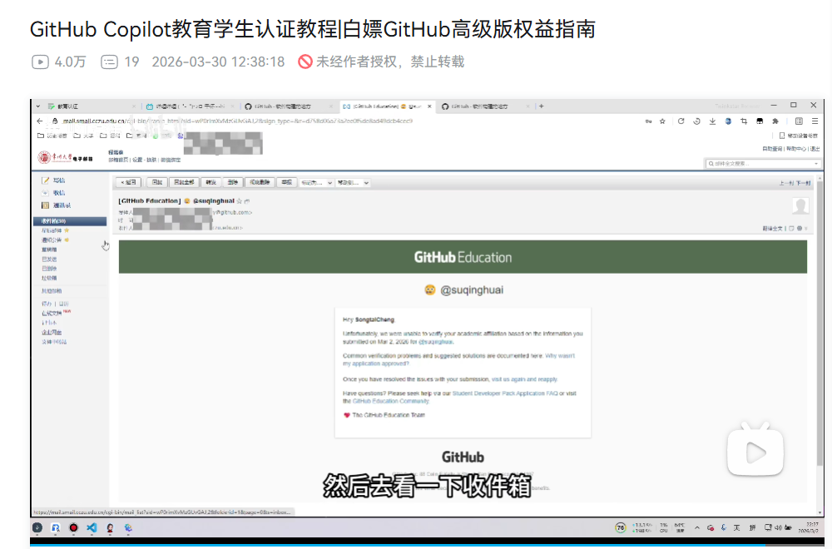Open the browser hamburger menu
Screen dimensions: 832x549
pos(815,121)
